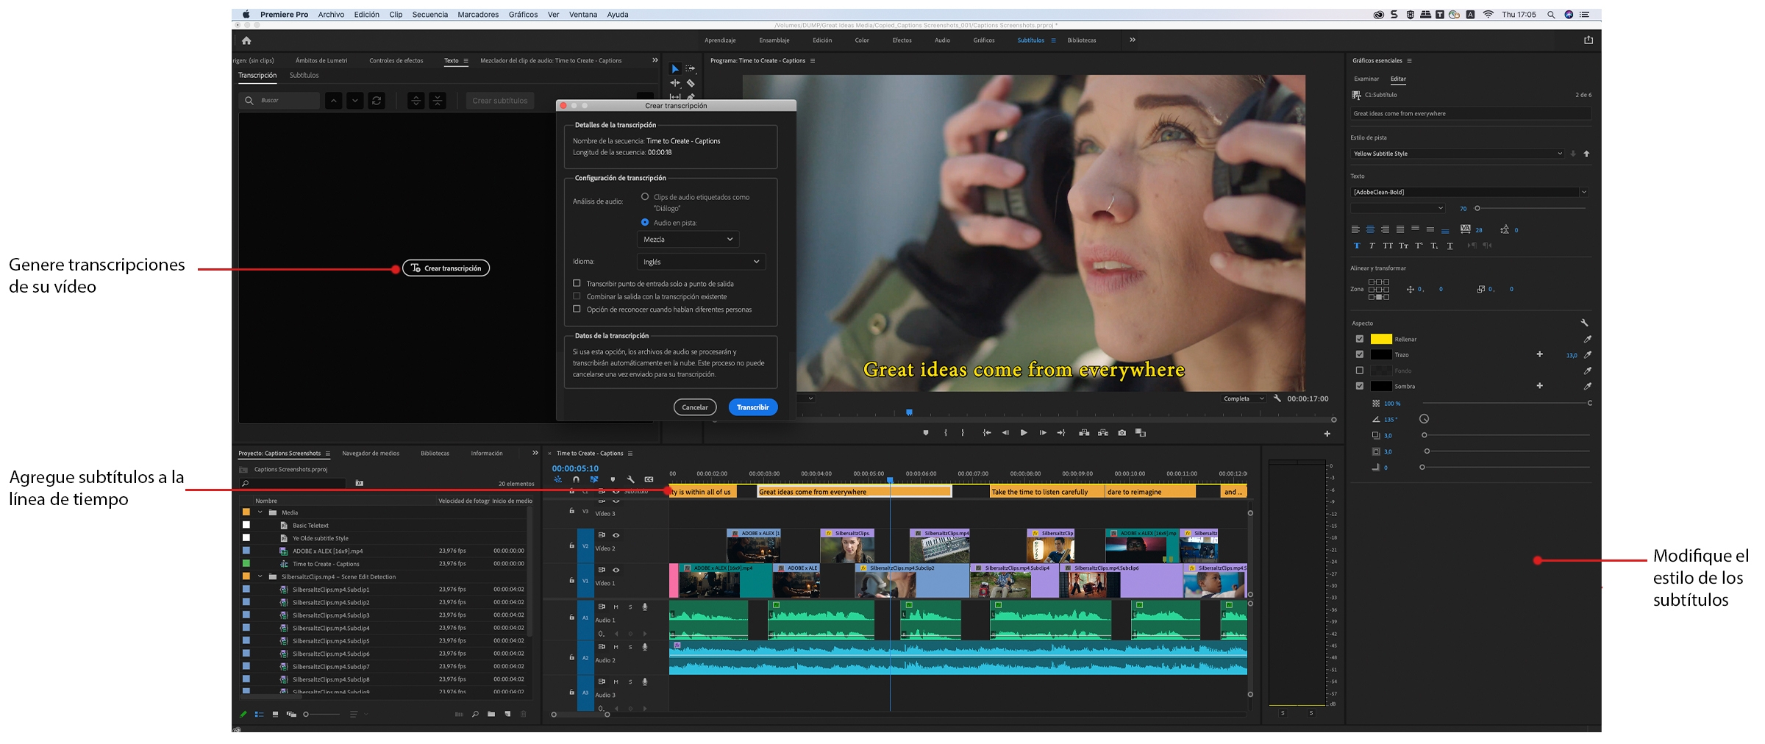Pick the Razor tool
The height and width of the screenshot is (744, 1765).
point(691,83)
